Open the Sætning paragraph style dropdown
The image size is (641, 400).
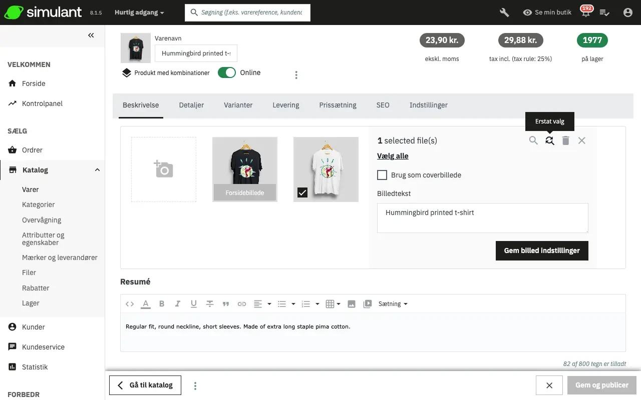pos(393,304)
